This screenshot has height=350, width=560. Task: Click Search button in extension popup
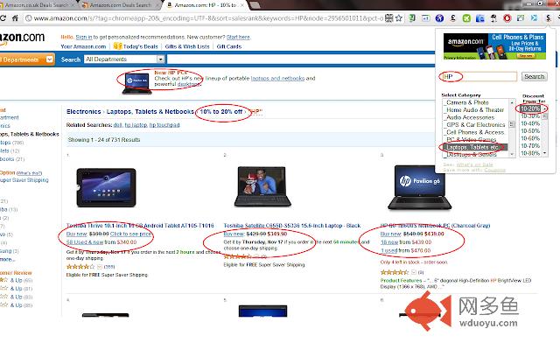535,76
